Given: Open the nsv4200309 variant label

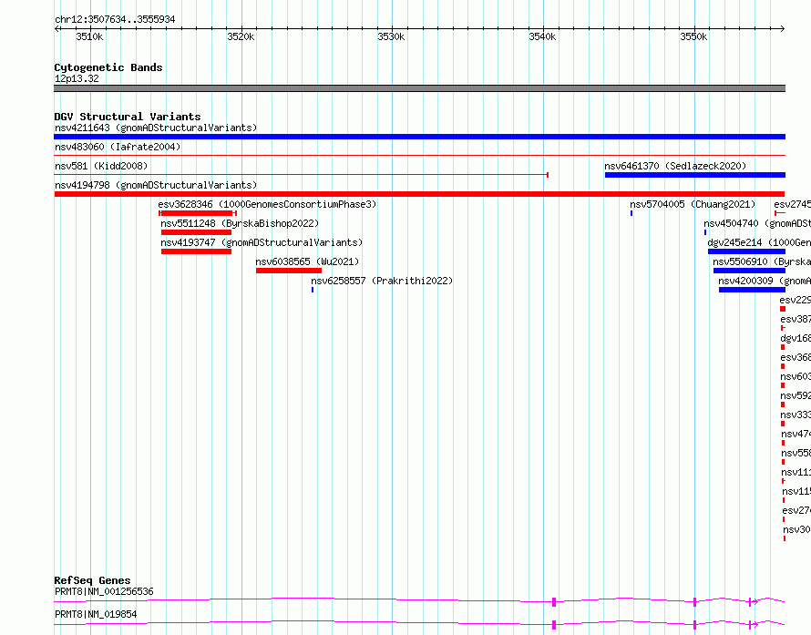Looking at the screenshot, I should (x=765, y=281).
